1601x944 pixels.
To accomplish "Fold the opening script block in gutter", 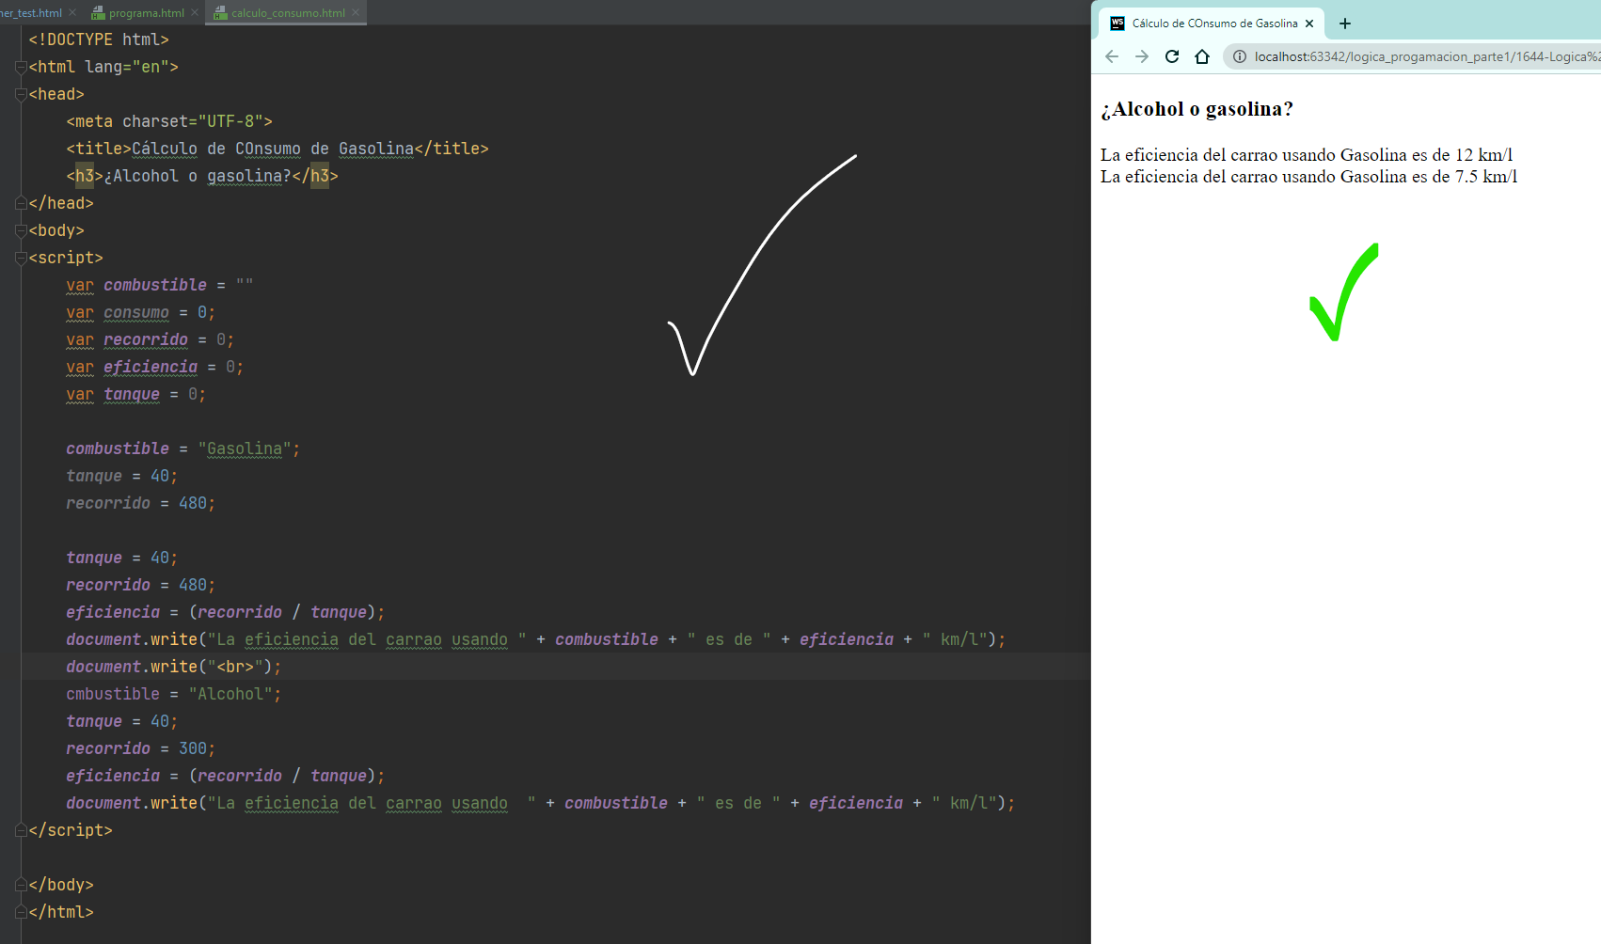I will [21, 258].
